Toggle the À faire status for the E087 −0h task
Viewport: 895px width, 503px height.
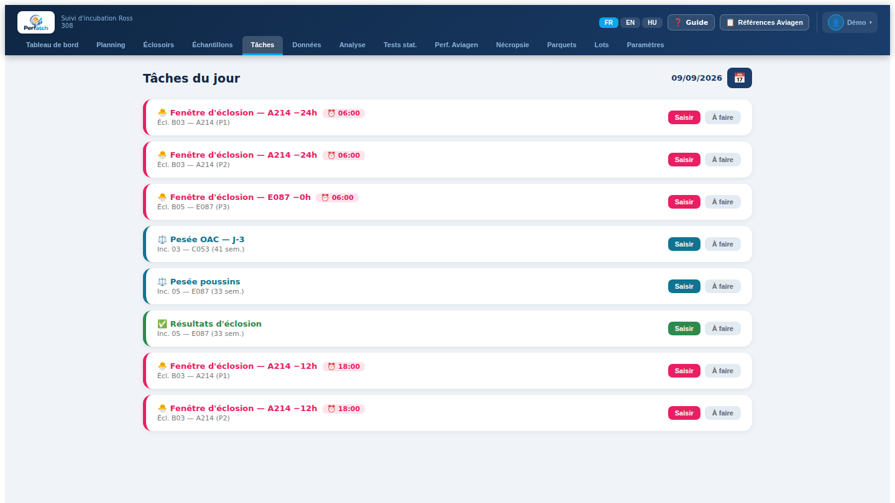pos(723,202)
